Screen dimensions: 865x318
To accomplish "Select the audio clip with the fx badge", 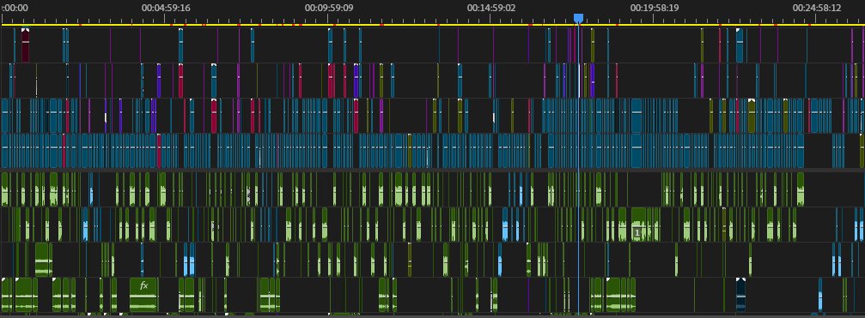I will 143,295.
